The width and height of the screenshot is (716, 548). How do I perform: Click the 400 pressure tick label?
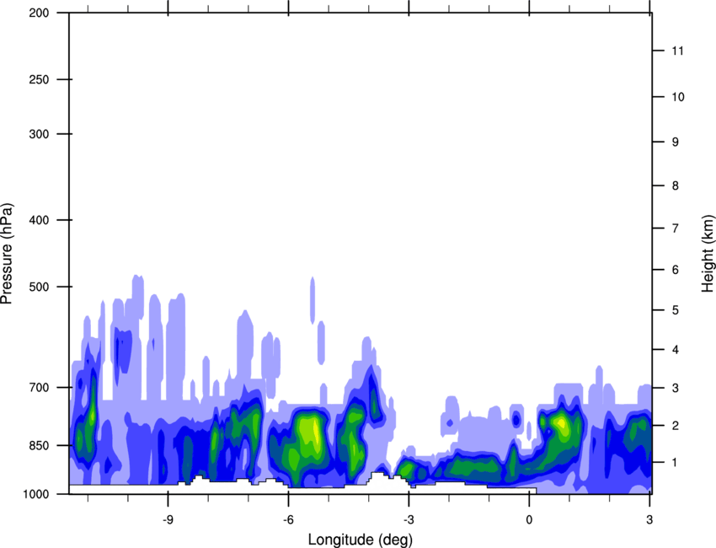point(39,220)
